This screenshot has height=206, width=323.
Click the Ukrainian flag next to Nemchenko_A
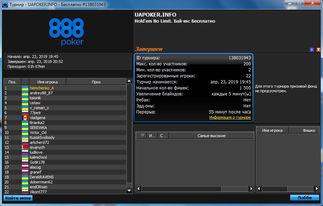(x=25, y=88)
